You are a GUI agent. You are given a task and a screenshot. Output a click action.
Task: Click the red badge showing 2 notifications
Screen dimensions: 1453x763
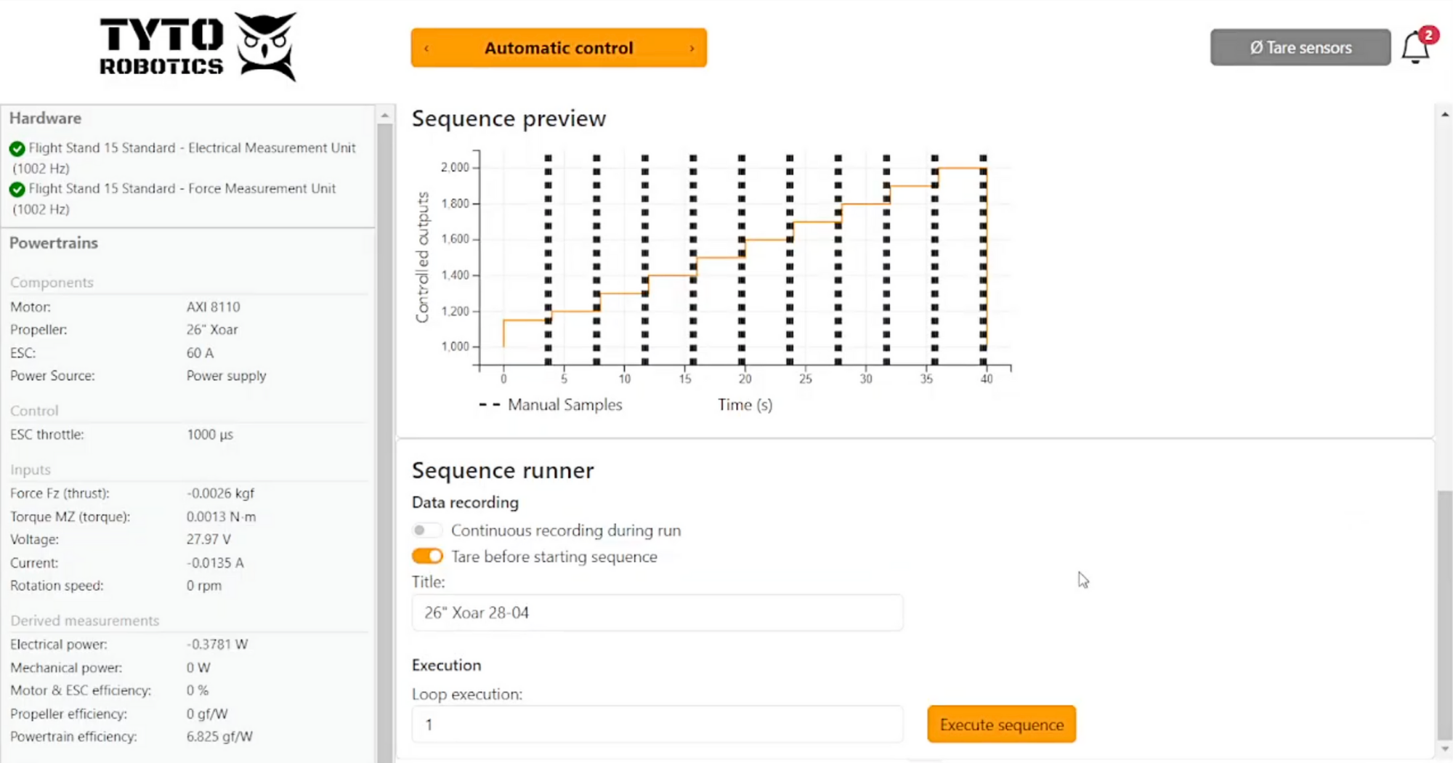click(1429, 33)
